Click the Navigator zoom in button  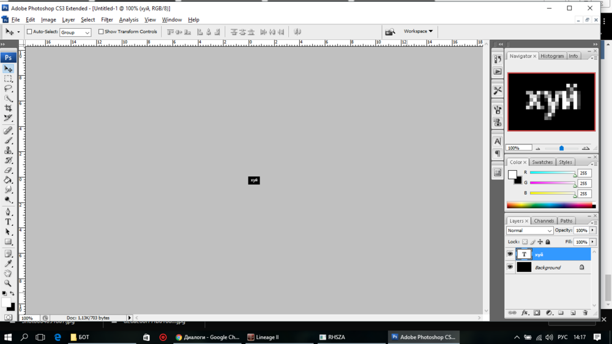586,148
